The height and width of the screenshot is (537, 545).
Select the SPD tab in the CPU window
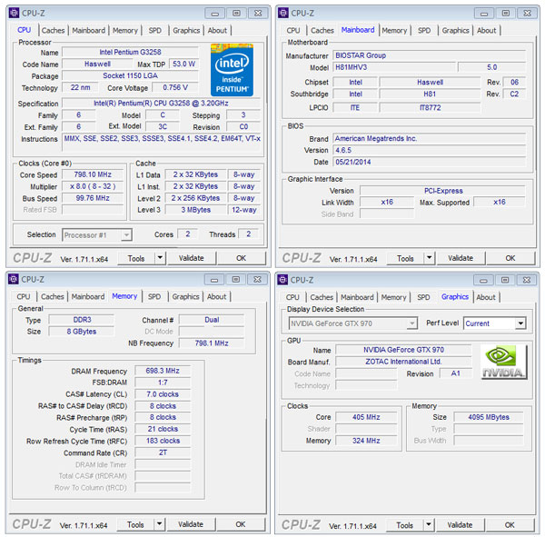tap(155, 31)
